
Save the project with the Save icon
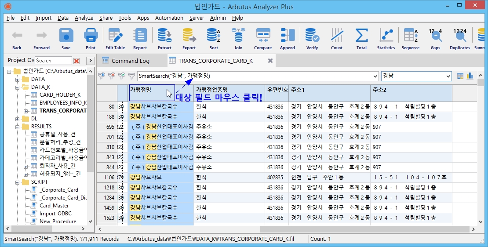66,39
